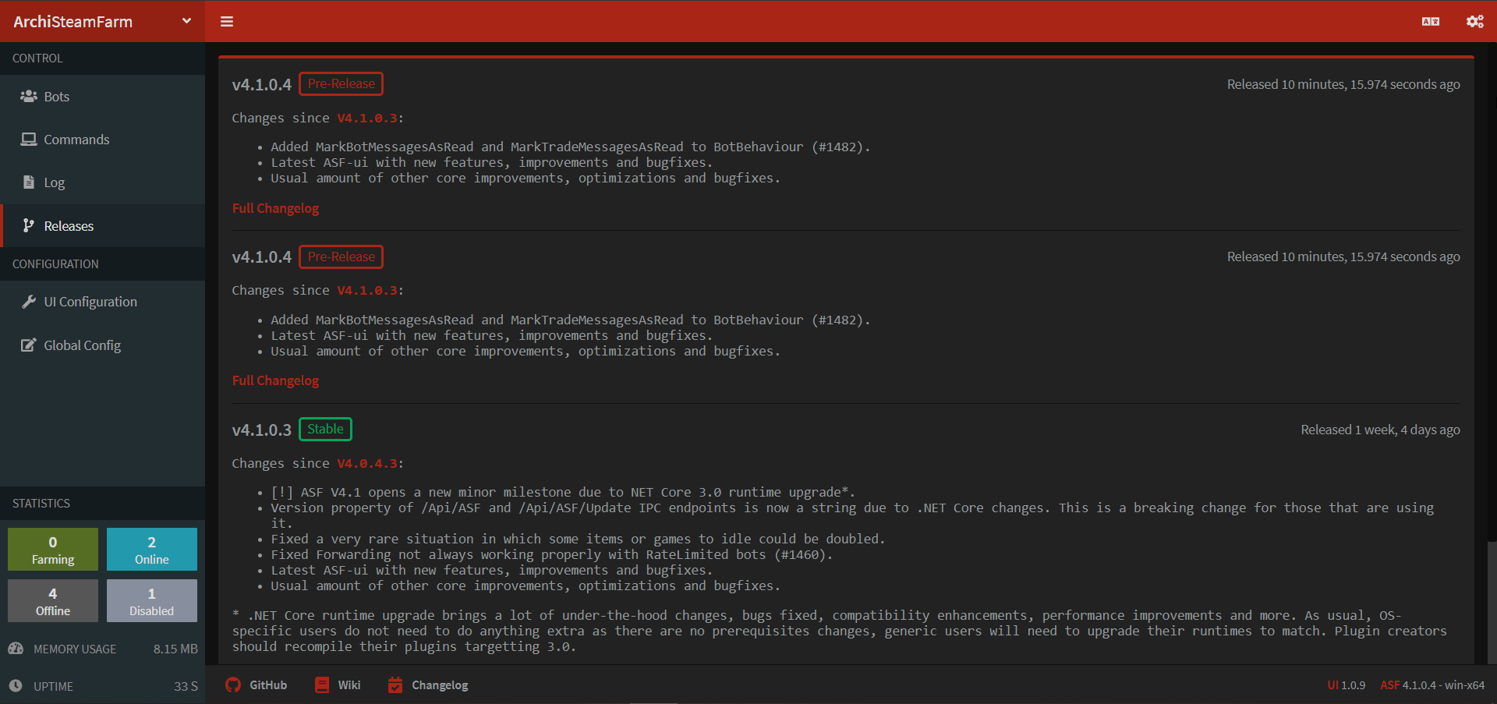Screen dimensions: 1497x704
Task: Click the Online bots statistic tile
Action: coord(152,550)
